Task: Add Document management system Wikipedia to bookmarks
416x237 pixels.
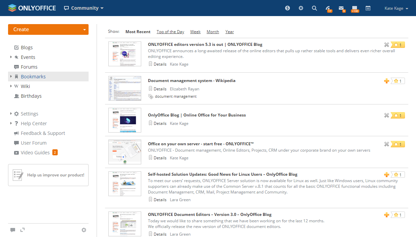Action: (x=386, y=81)
